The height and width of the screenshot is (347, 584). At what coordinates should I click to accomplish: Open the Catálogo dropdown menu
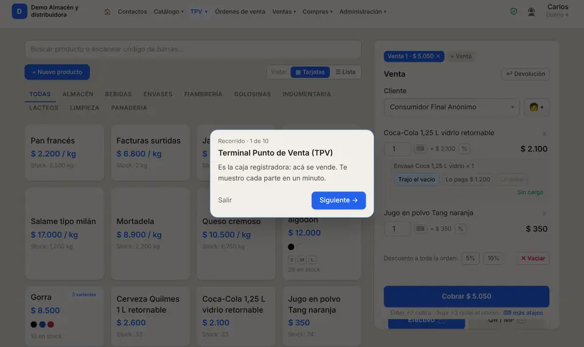point(169,12)
